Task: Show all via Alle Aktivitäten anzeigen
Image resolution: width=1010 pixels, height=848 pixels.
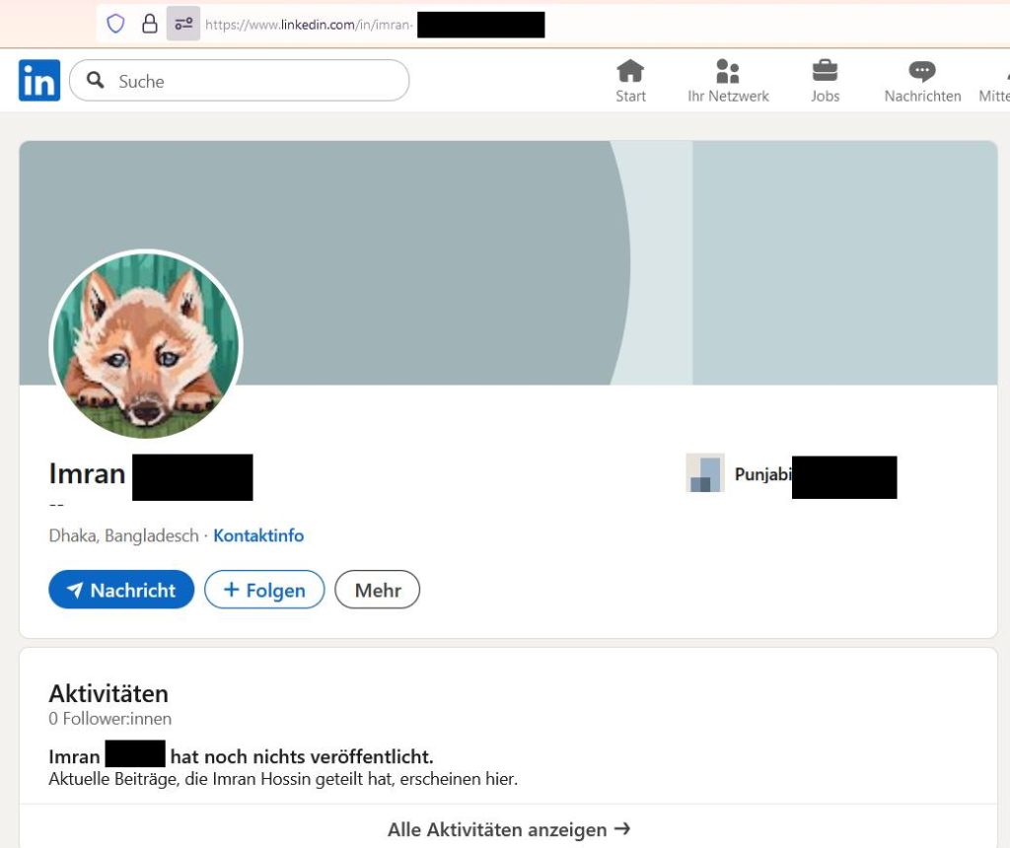Action: pyautogui.click(x=508, y=829)
